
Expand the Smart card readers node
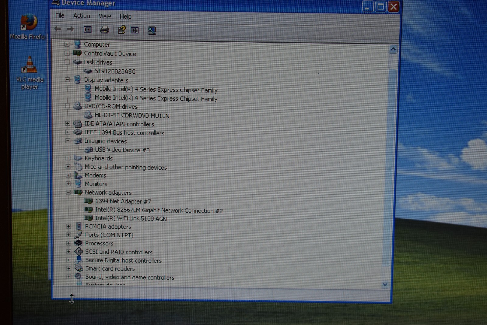68,268
